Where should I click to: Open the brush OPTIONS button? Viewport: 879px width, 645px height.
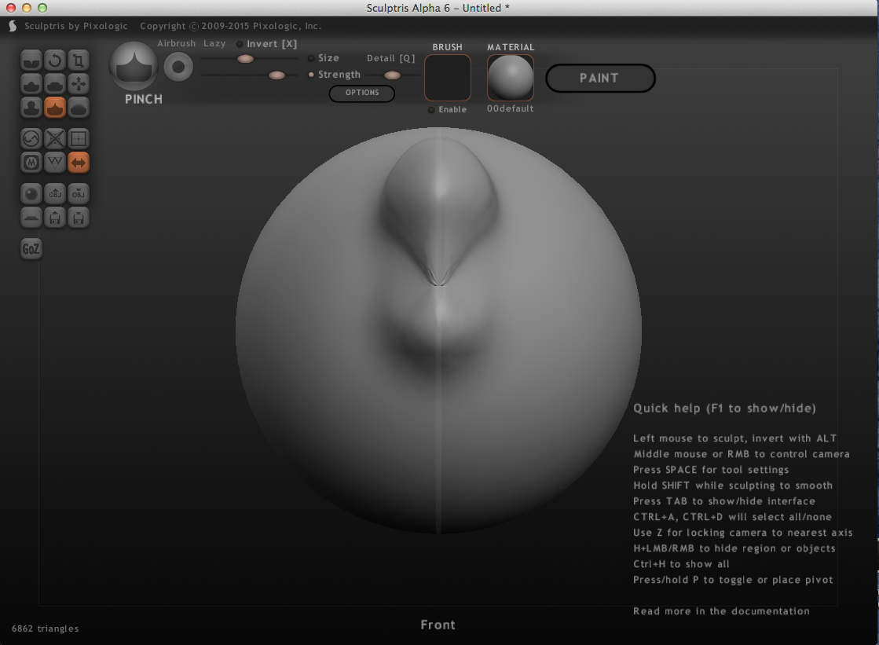[361, 93]
